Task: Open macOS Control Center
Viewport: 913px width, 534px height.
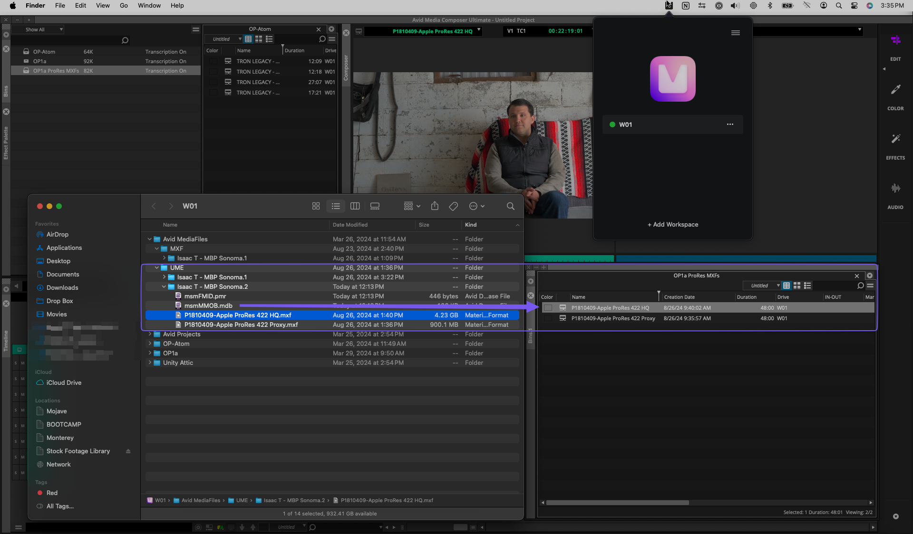Action: pos(855,6)
